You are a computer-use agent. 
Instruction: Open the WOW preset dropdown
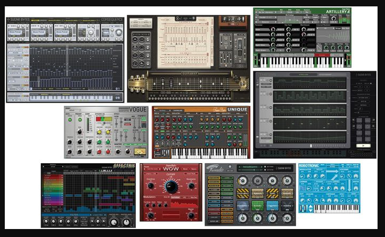pyautogui.click(x=151, y=169)
